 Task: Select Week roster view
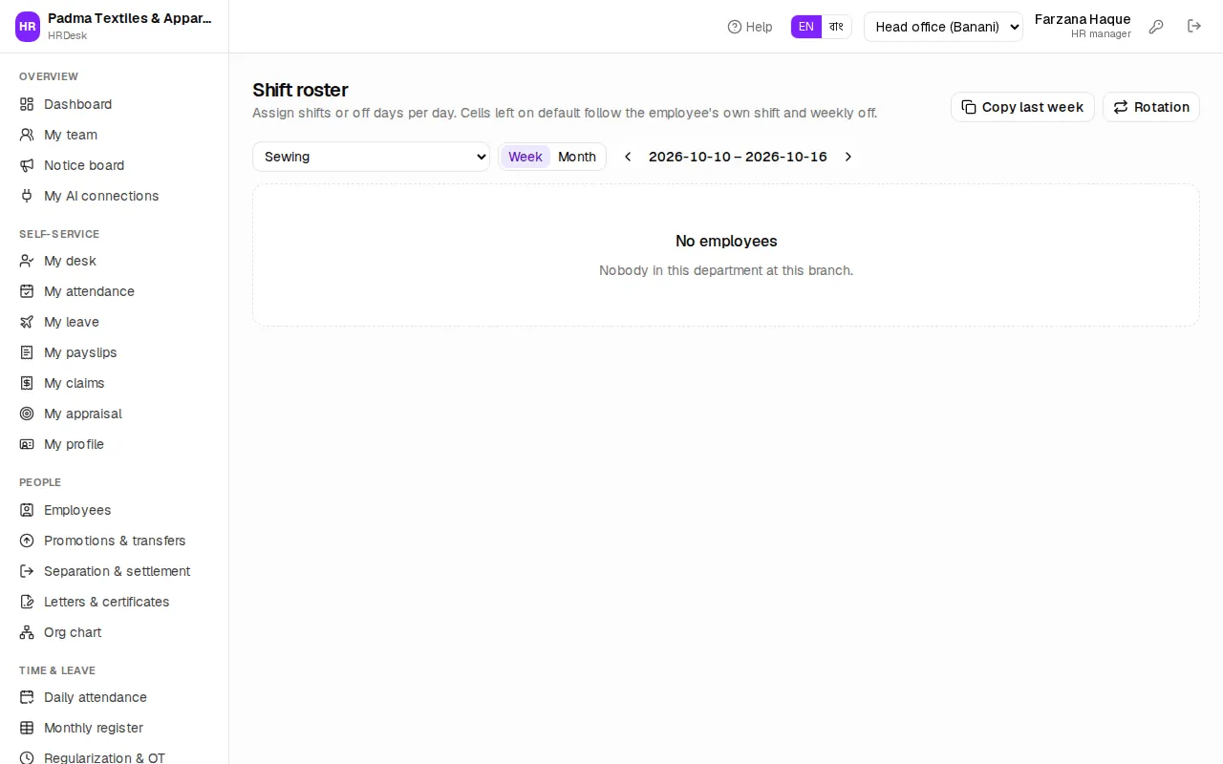pyautogui.click(x=526, y=157)
